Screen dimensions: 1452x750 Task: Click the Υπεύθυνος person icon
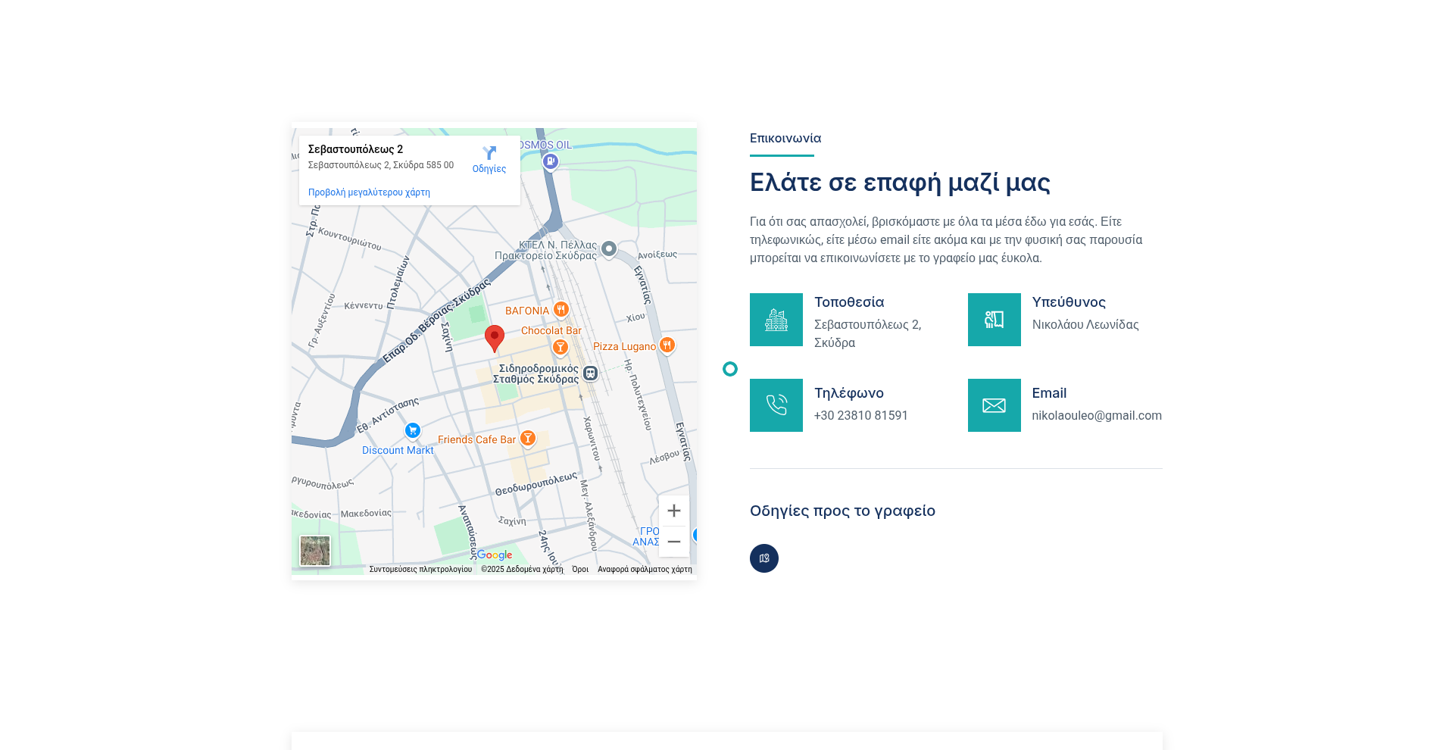point(995,320)
